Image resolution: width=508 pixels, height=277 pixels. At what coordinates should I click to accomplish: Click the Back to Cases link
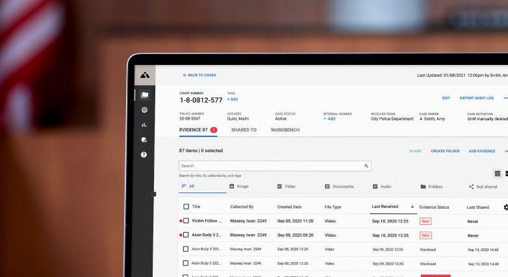(199, 75)
